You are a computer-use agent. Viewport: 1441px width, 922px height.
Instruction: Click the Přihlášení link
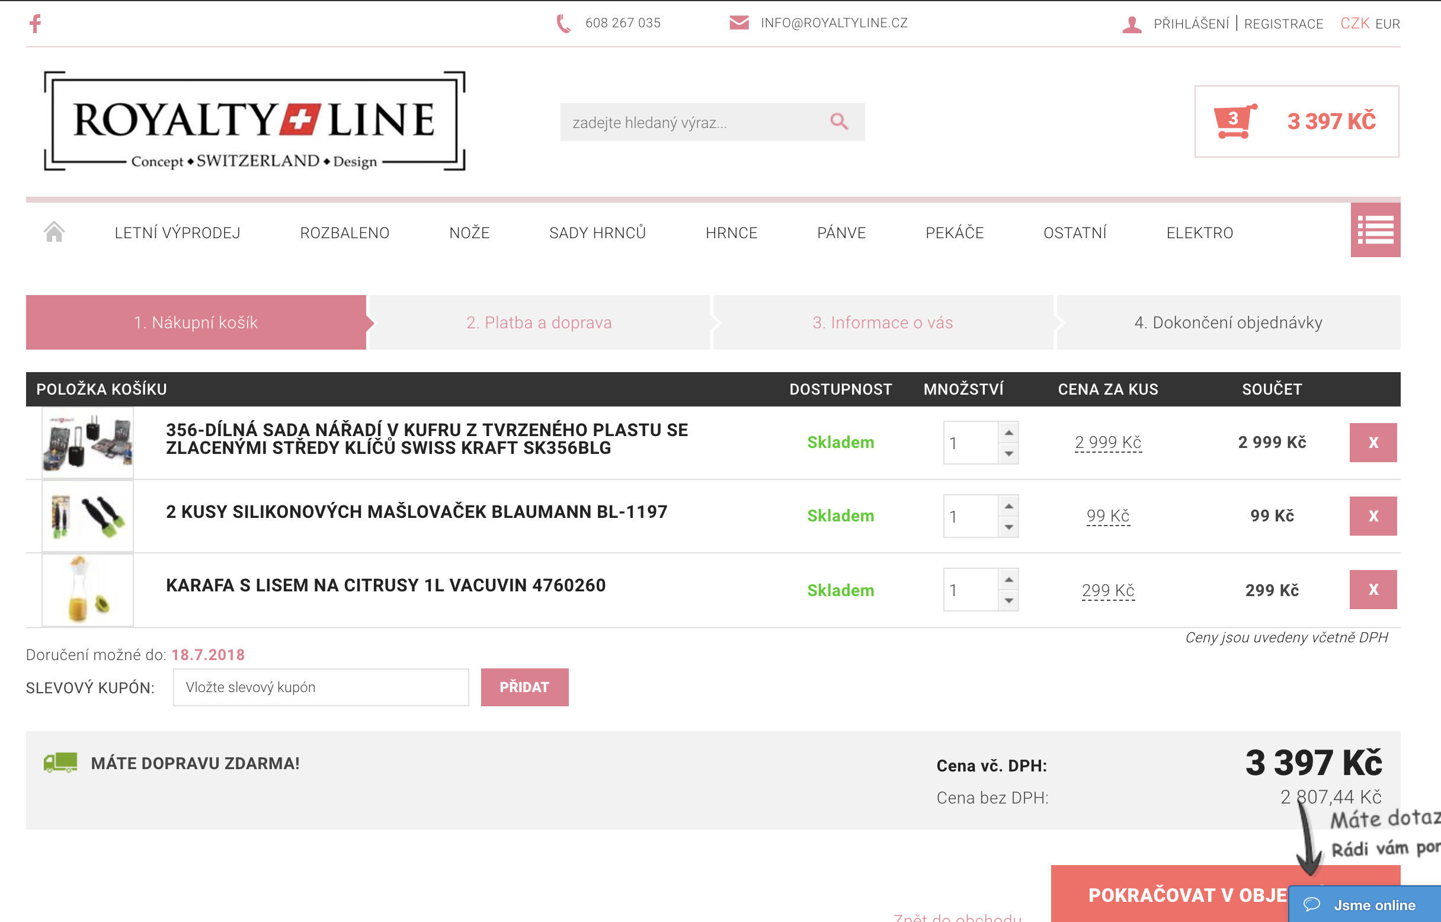pyautogui.click(x=1191, y=24)
